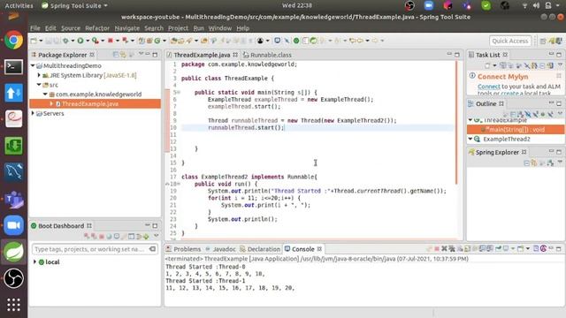Screen dimensions: 566x318
Task: Close the Console view tab
Action: click(x=319, y=249)
